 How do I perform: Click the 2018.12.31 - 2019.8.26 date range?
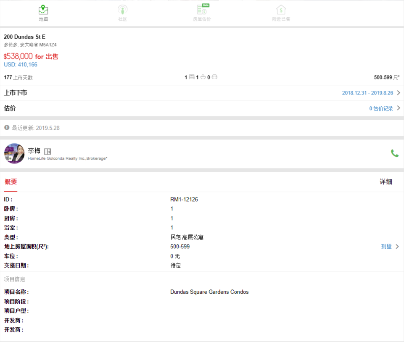pos(367,93)
